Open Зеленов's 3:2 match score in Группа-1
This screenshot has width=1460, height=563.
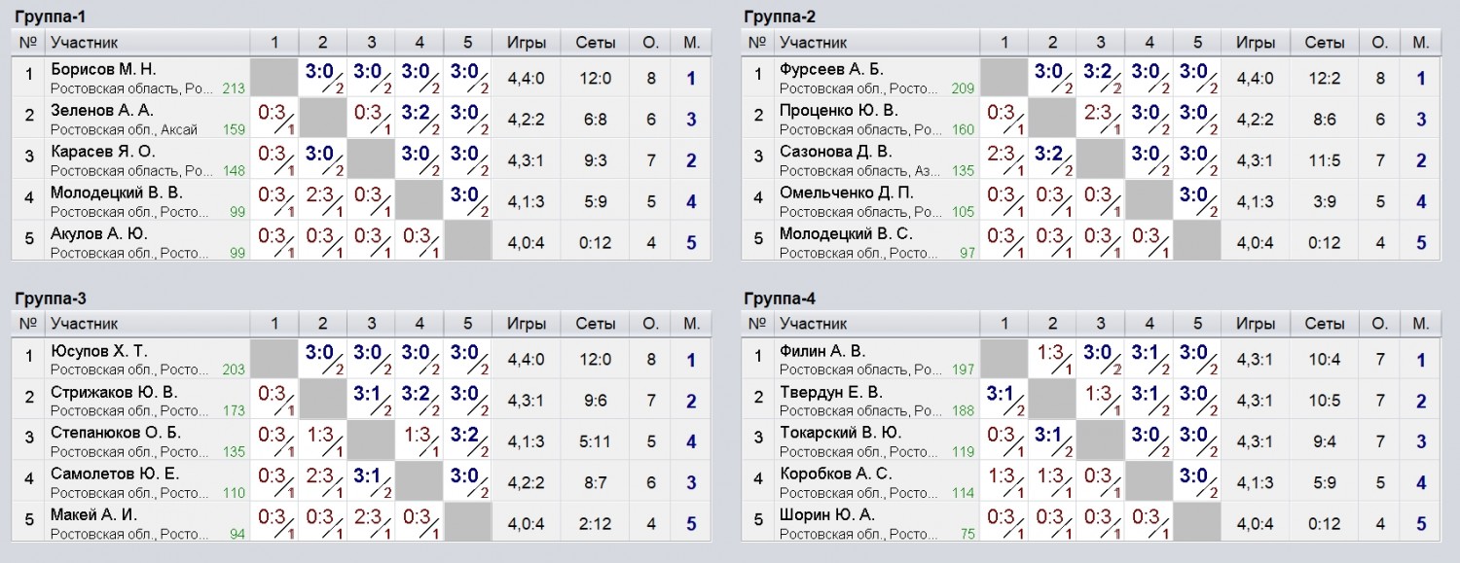[x=420, y=118]
